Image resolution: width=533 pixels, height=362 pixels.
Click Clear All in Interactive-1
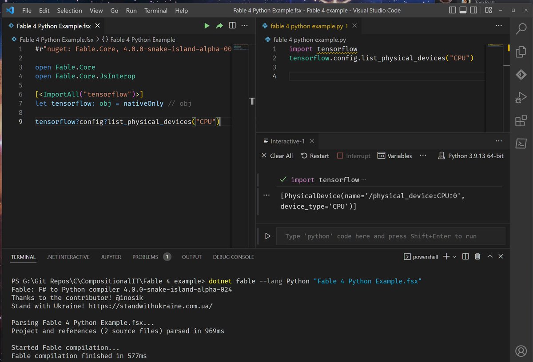click(277, 156)
